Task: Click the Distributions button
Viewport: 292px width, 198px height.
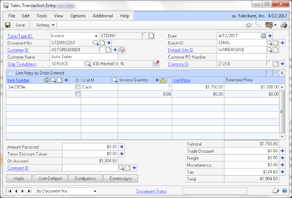Action: pos(85,178)
